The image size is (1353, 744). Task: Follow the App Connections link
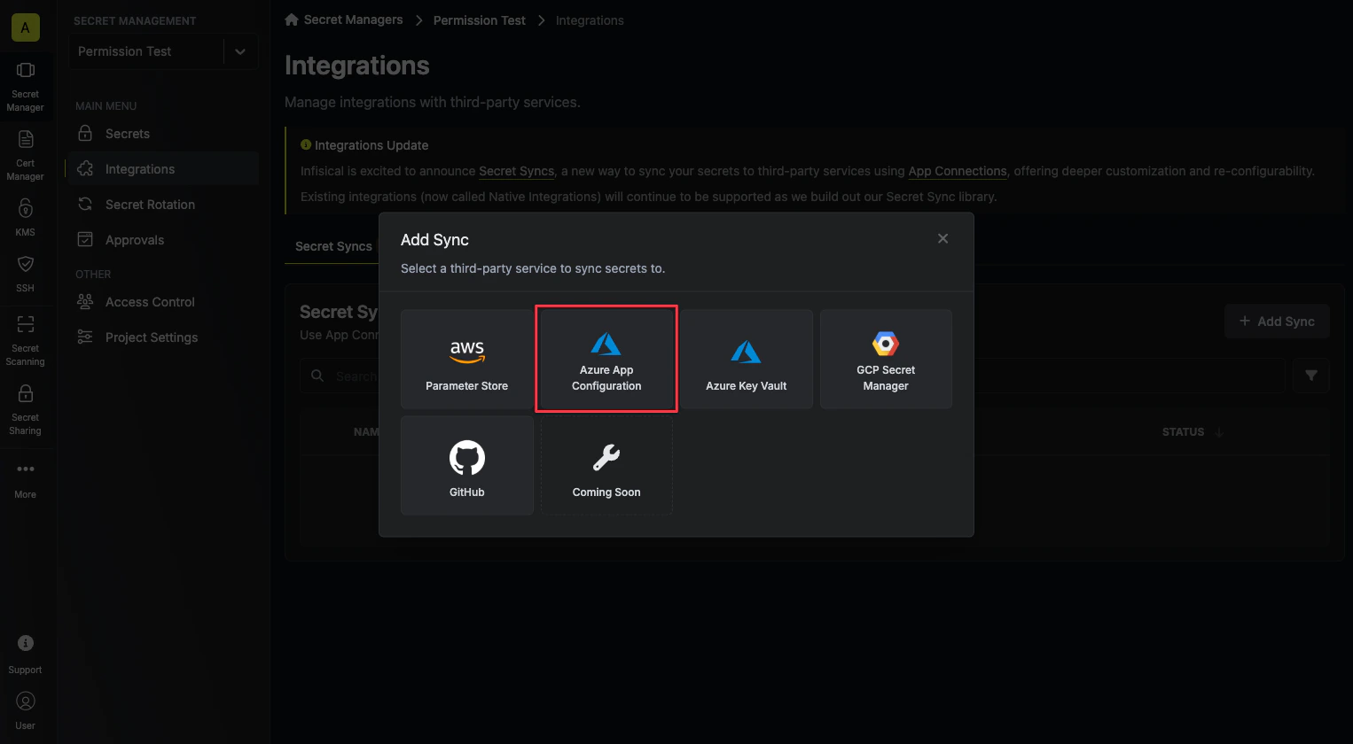(x=958, y=171)
